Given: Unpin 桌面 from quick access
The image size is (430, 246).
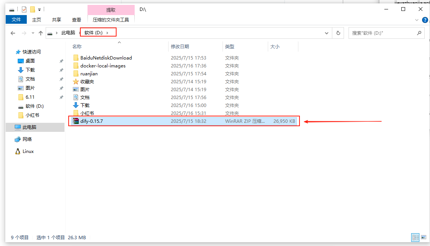Looking at the screenshot, I should (x=61, y=61).
